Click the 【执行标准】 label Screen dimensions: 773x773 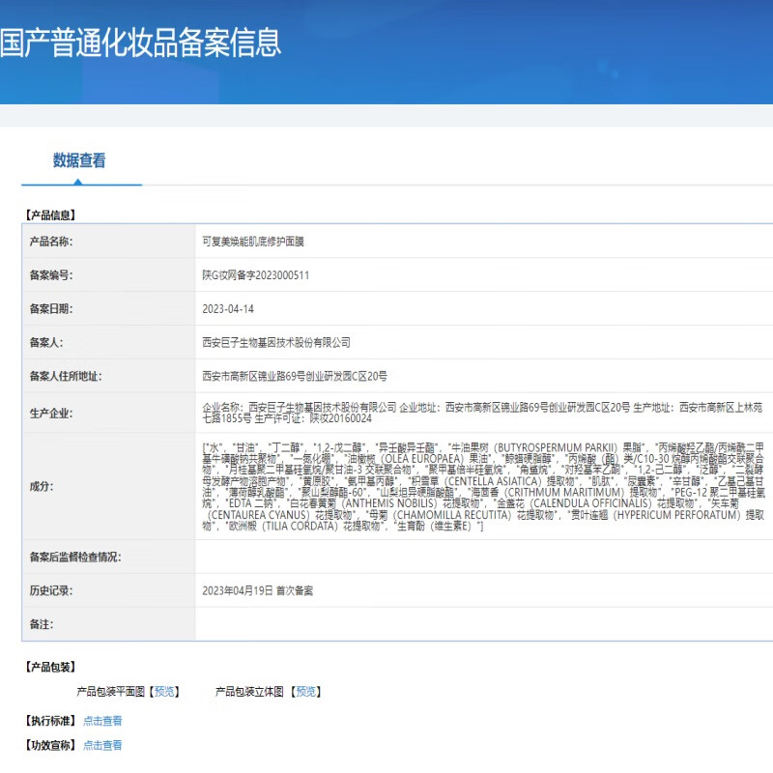pos(50,721)
